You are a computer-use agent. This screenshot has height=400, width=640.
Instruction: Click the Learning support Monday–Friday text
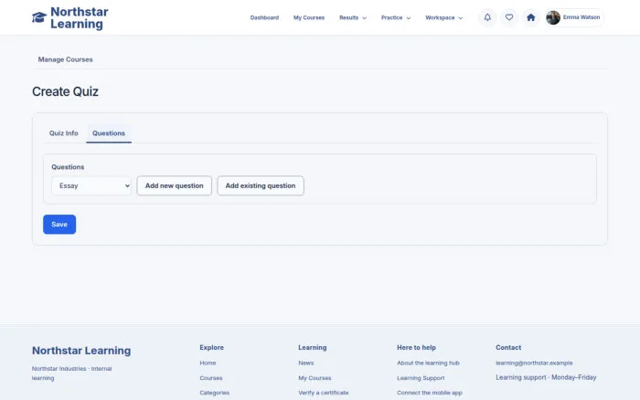pyautogui.click(x=546, y=377)
